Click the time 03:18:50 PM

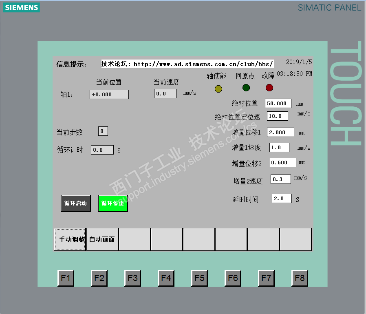coord(294,74)
